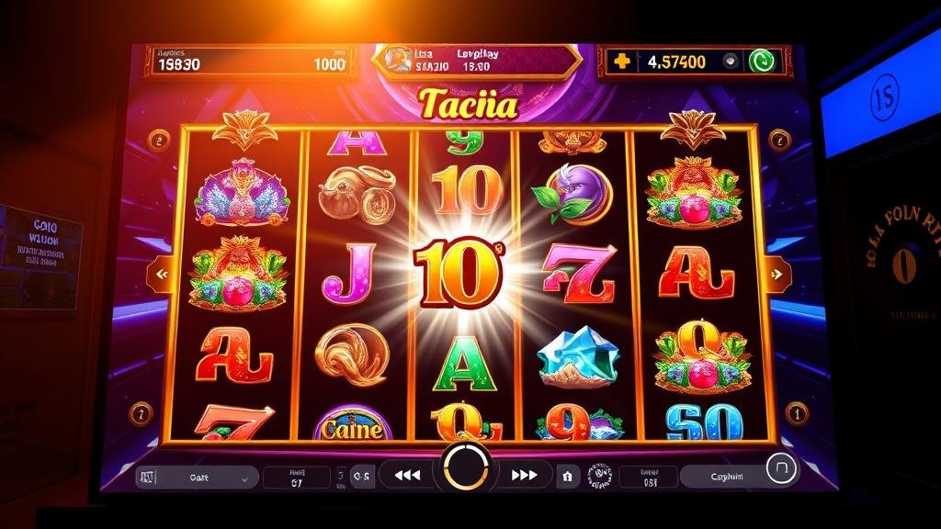Click the left double-chevron arrow on reel frame

coord(162,275)
